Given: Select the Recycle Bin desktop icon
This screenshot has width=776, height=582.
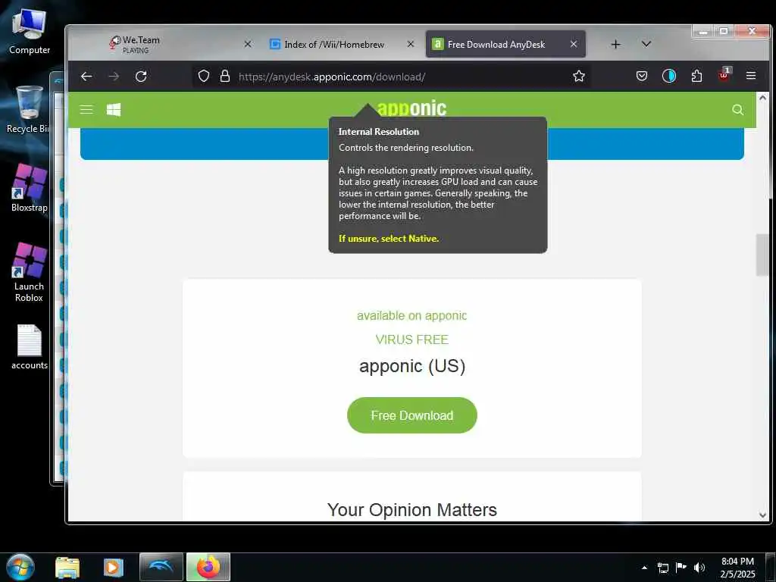Looking at the screenshot, I should 28,109.
